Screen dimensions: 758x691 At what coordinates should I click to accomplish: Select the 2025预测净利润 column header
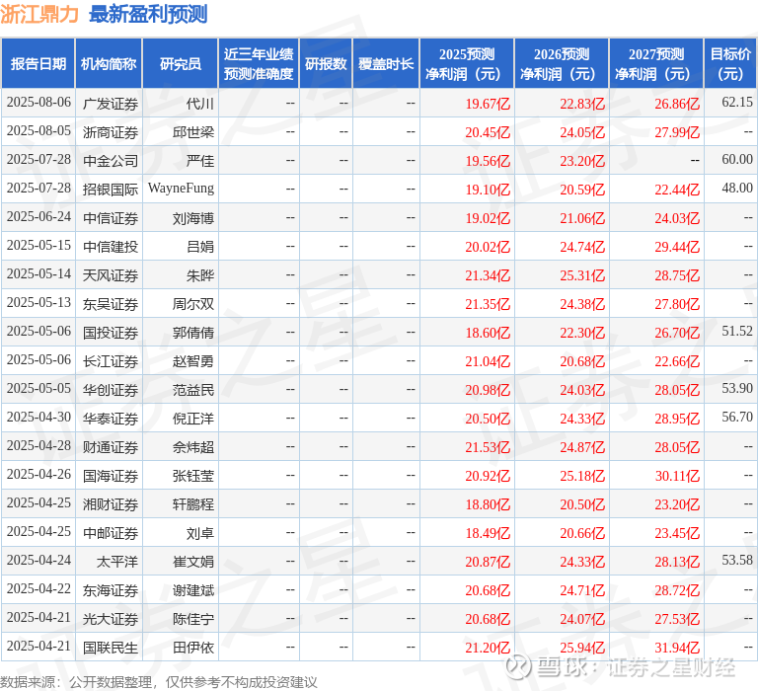click(467, 64)
